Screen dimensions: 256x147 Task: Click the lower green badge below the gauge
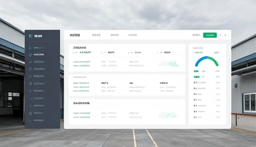197,77
